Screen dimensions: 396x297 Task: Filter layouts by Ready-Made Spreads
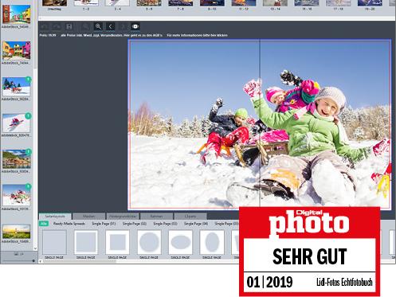coord(69,224)
